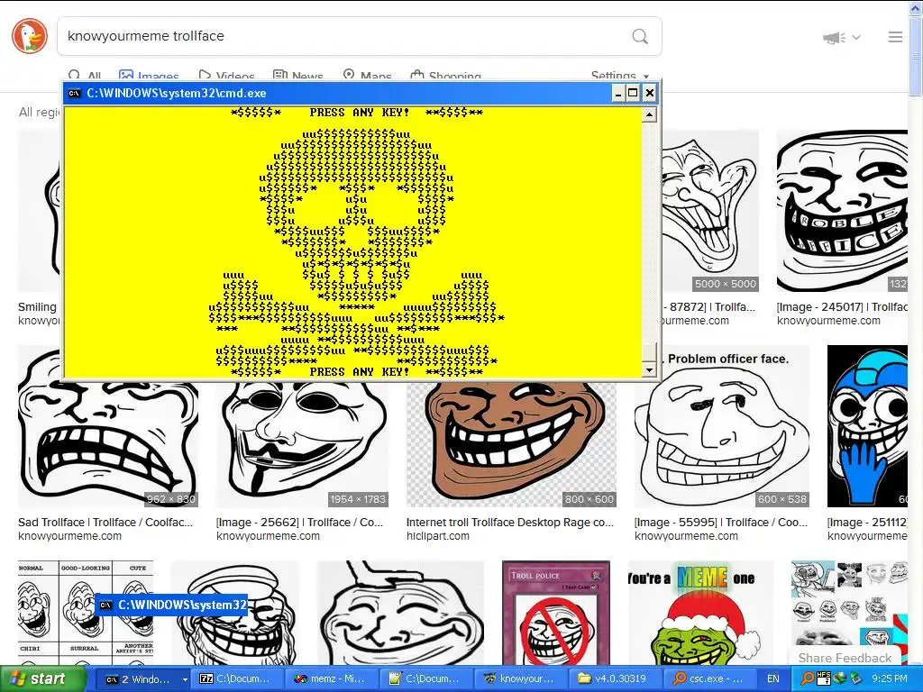Click the megaphone icon near the menu
Viewport: 923px width, 692px height.
(x=834, y=38)
